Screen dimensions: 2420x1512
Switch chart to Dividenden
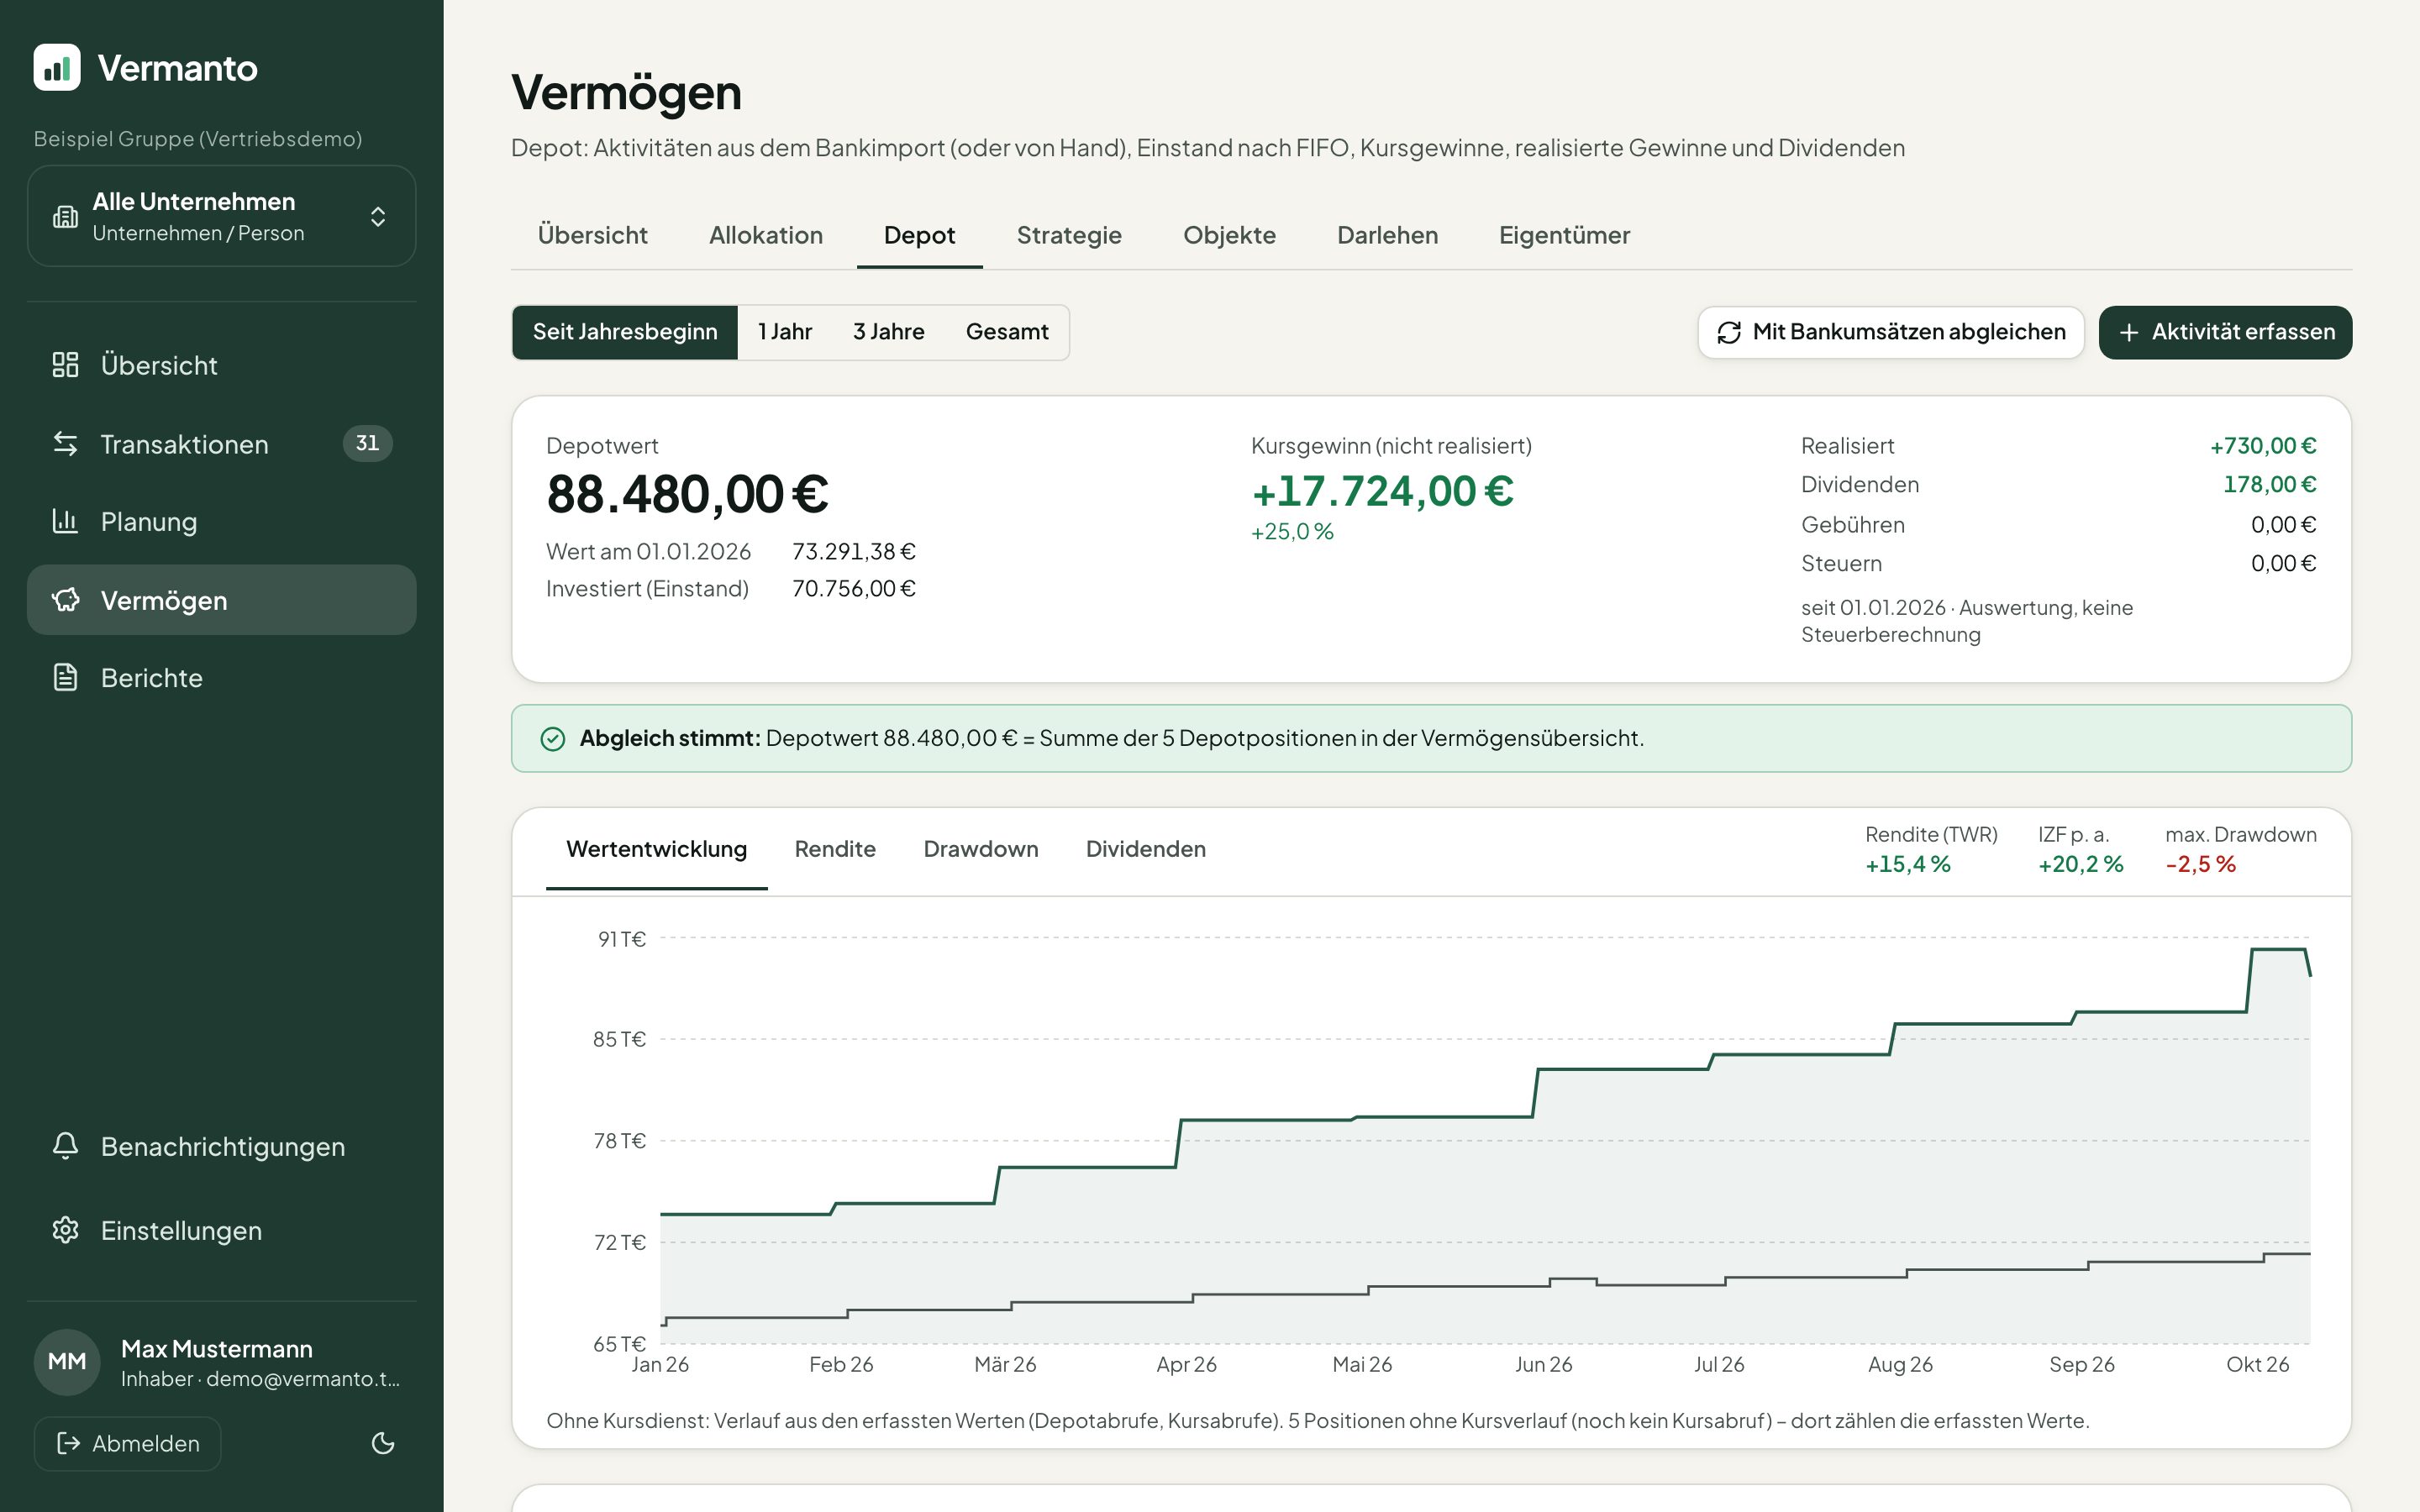[1146, 849]
